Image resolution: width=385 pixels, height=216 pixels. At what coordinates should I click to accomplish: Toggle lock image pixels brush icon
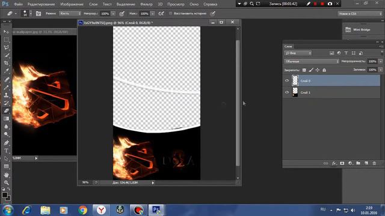(x=311, y=70)
